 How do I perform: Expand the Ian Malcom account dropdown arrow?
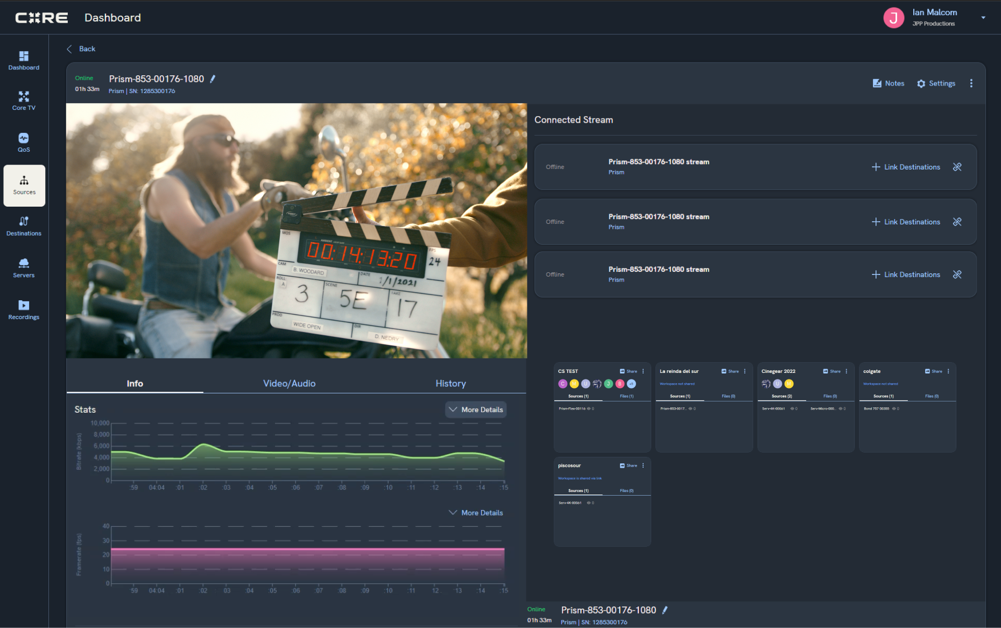tap(983, 18)
